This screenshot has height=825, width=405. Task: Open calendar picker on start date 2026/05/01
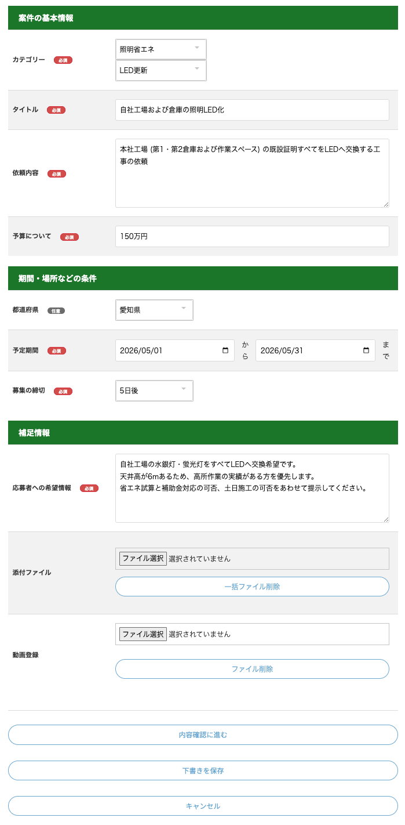point(225,350)
